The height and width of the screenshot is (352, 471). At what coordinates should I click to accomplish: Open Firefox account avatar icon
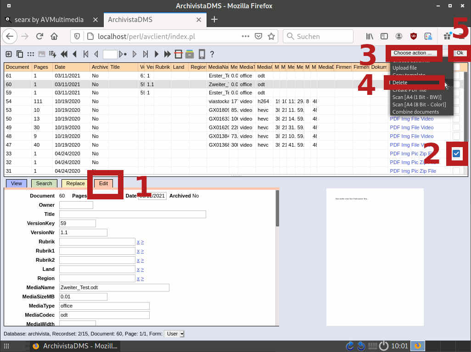[398, 36]
